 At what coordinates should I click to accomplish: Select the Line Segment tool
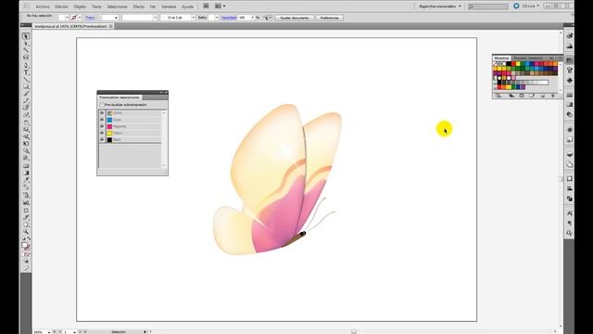click(x=26, y=80)
